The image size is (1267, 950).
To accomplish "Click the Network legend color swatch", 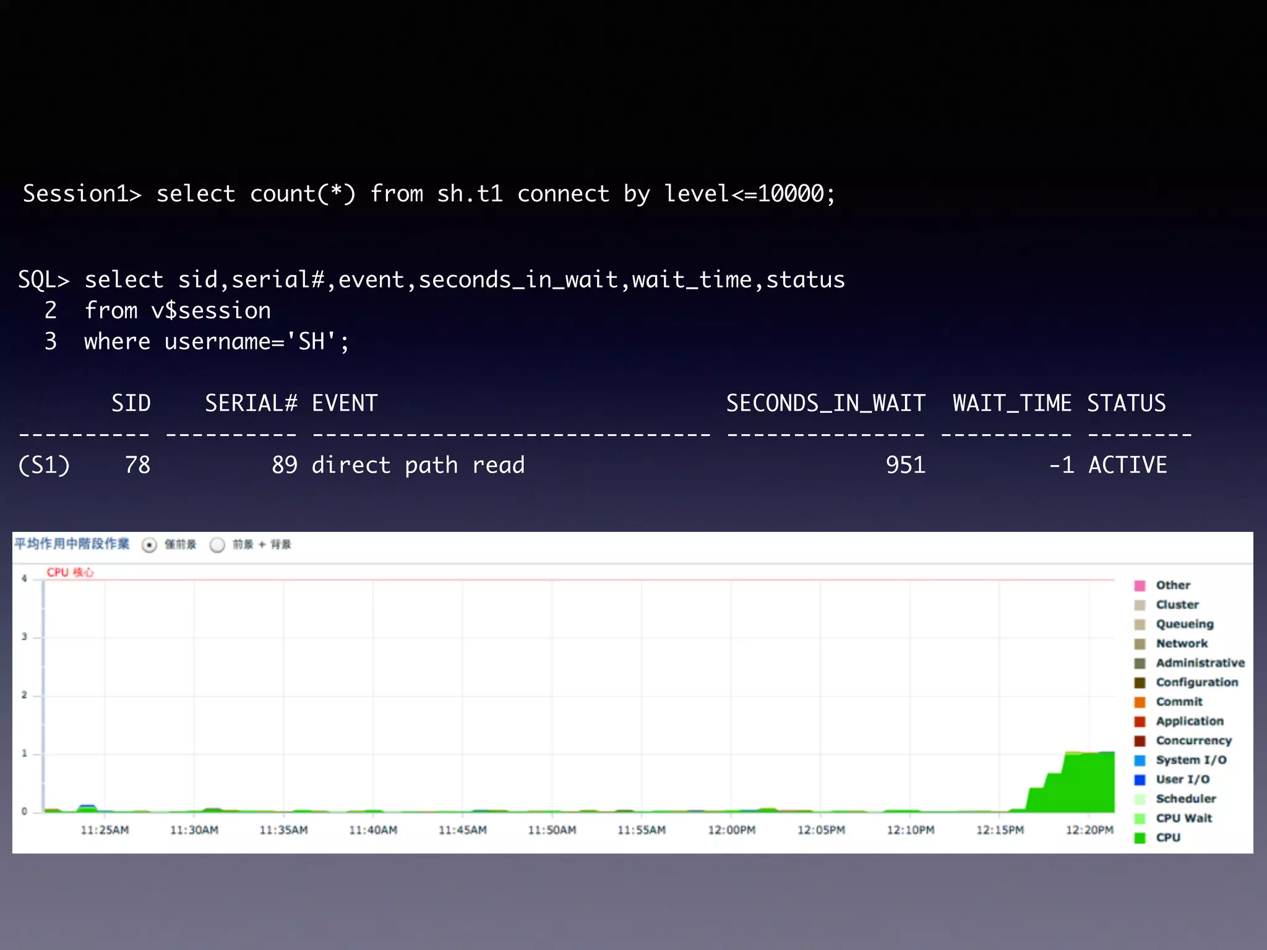I will click(1140, 644).
